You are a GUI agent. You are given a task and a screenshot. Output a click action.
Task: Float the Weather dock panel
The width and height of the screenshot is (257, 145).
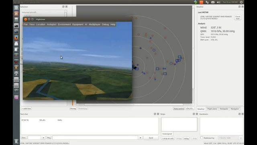[x=239, y=6]
